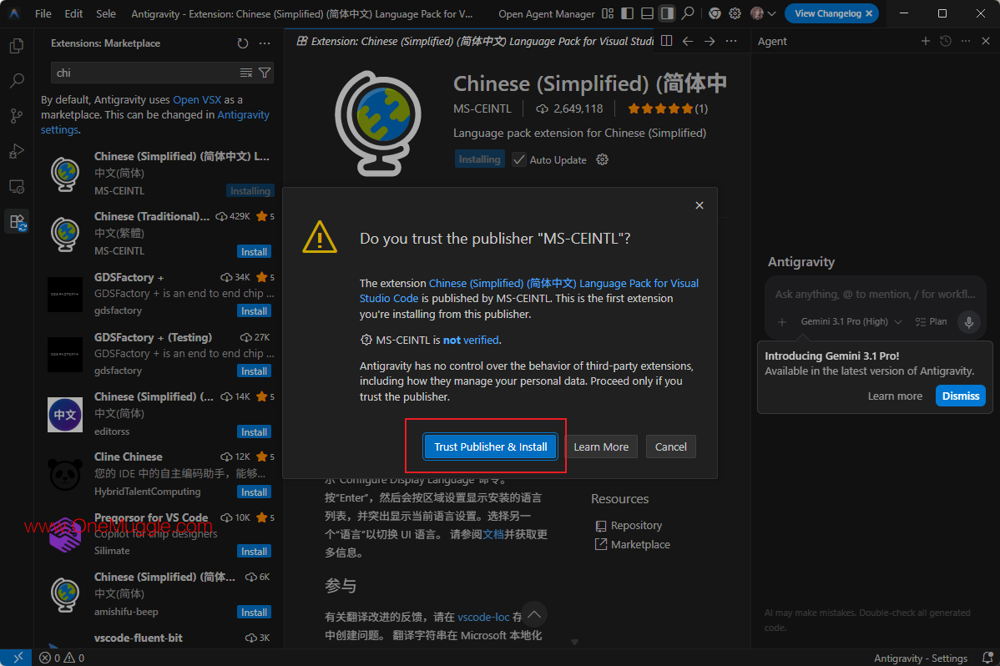
Task: Add context with plus icon
Action: (782, 322)
